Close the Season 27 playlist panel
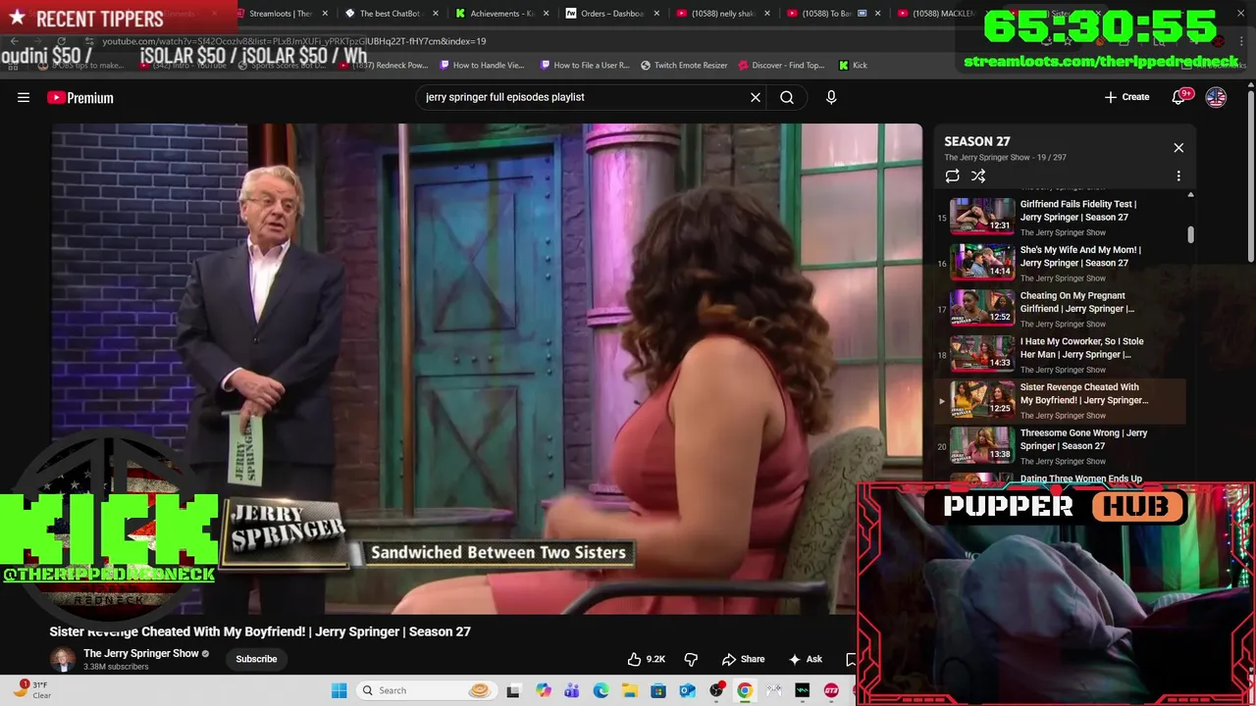This screenshot has width=1256, height=706. pyautogui.click(x=1178, y=148)
